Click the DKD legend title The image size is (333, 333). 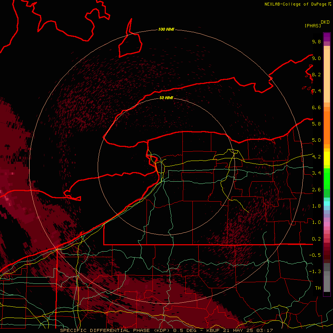coord(325,22)
